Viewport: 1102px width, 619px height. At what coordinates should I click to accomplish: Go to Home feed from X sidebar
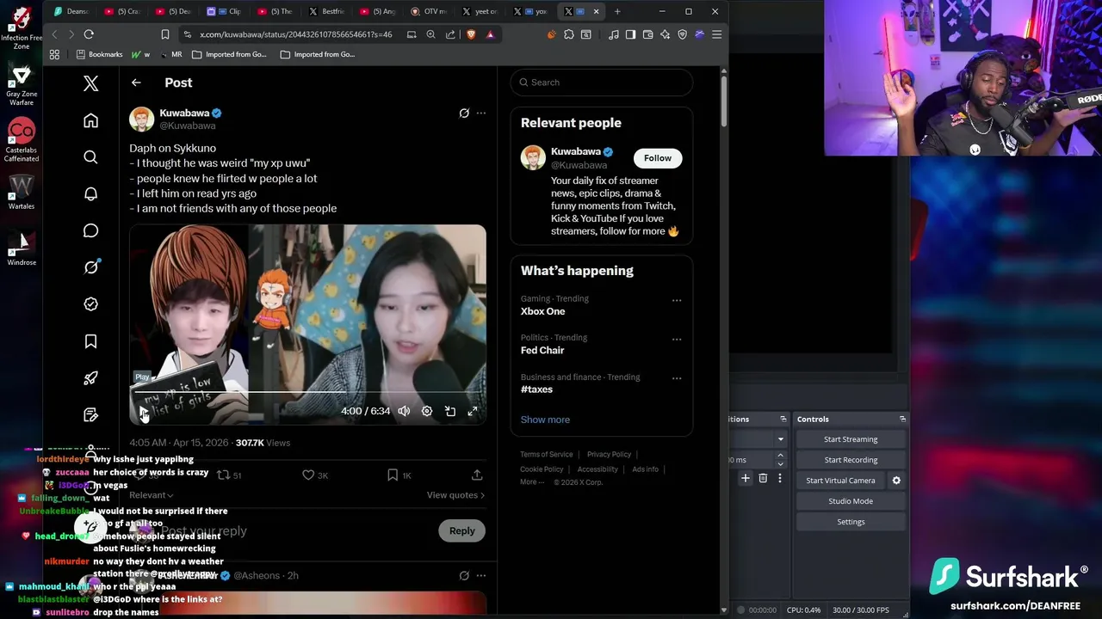(x=90, y=120)
